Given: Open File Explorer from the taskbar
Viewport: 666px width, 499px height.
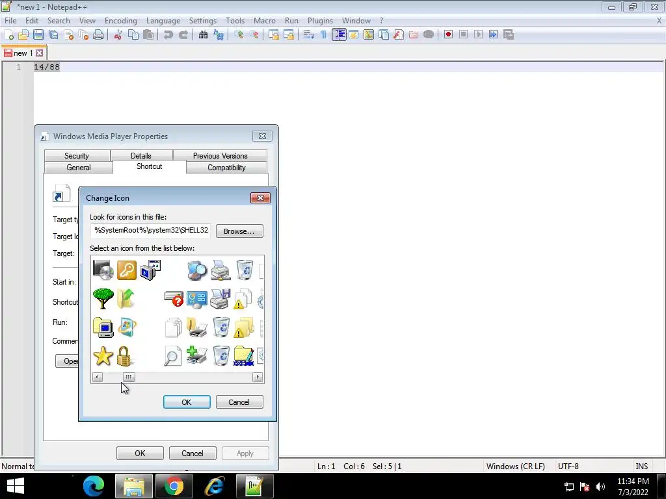Looking at the screenshot, I should click(134, 486).
